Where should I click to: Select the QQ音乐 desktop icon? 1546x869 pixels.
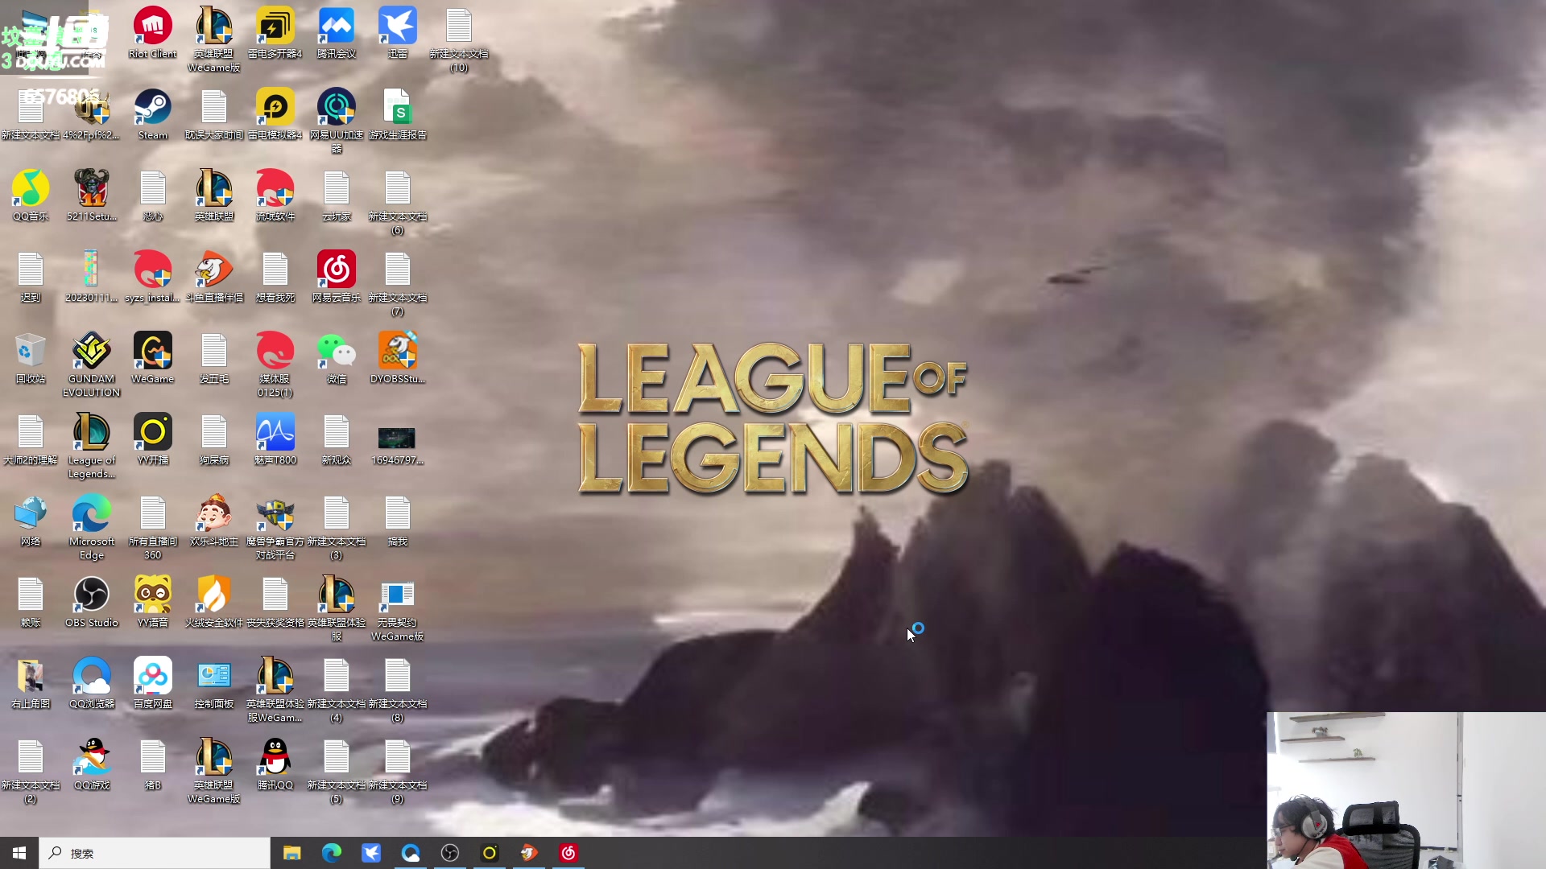(31, 196)
